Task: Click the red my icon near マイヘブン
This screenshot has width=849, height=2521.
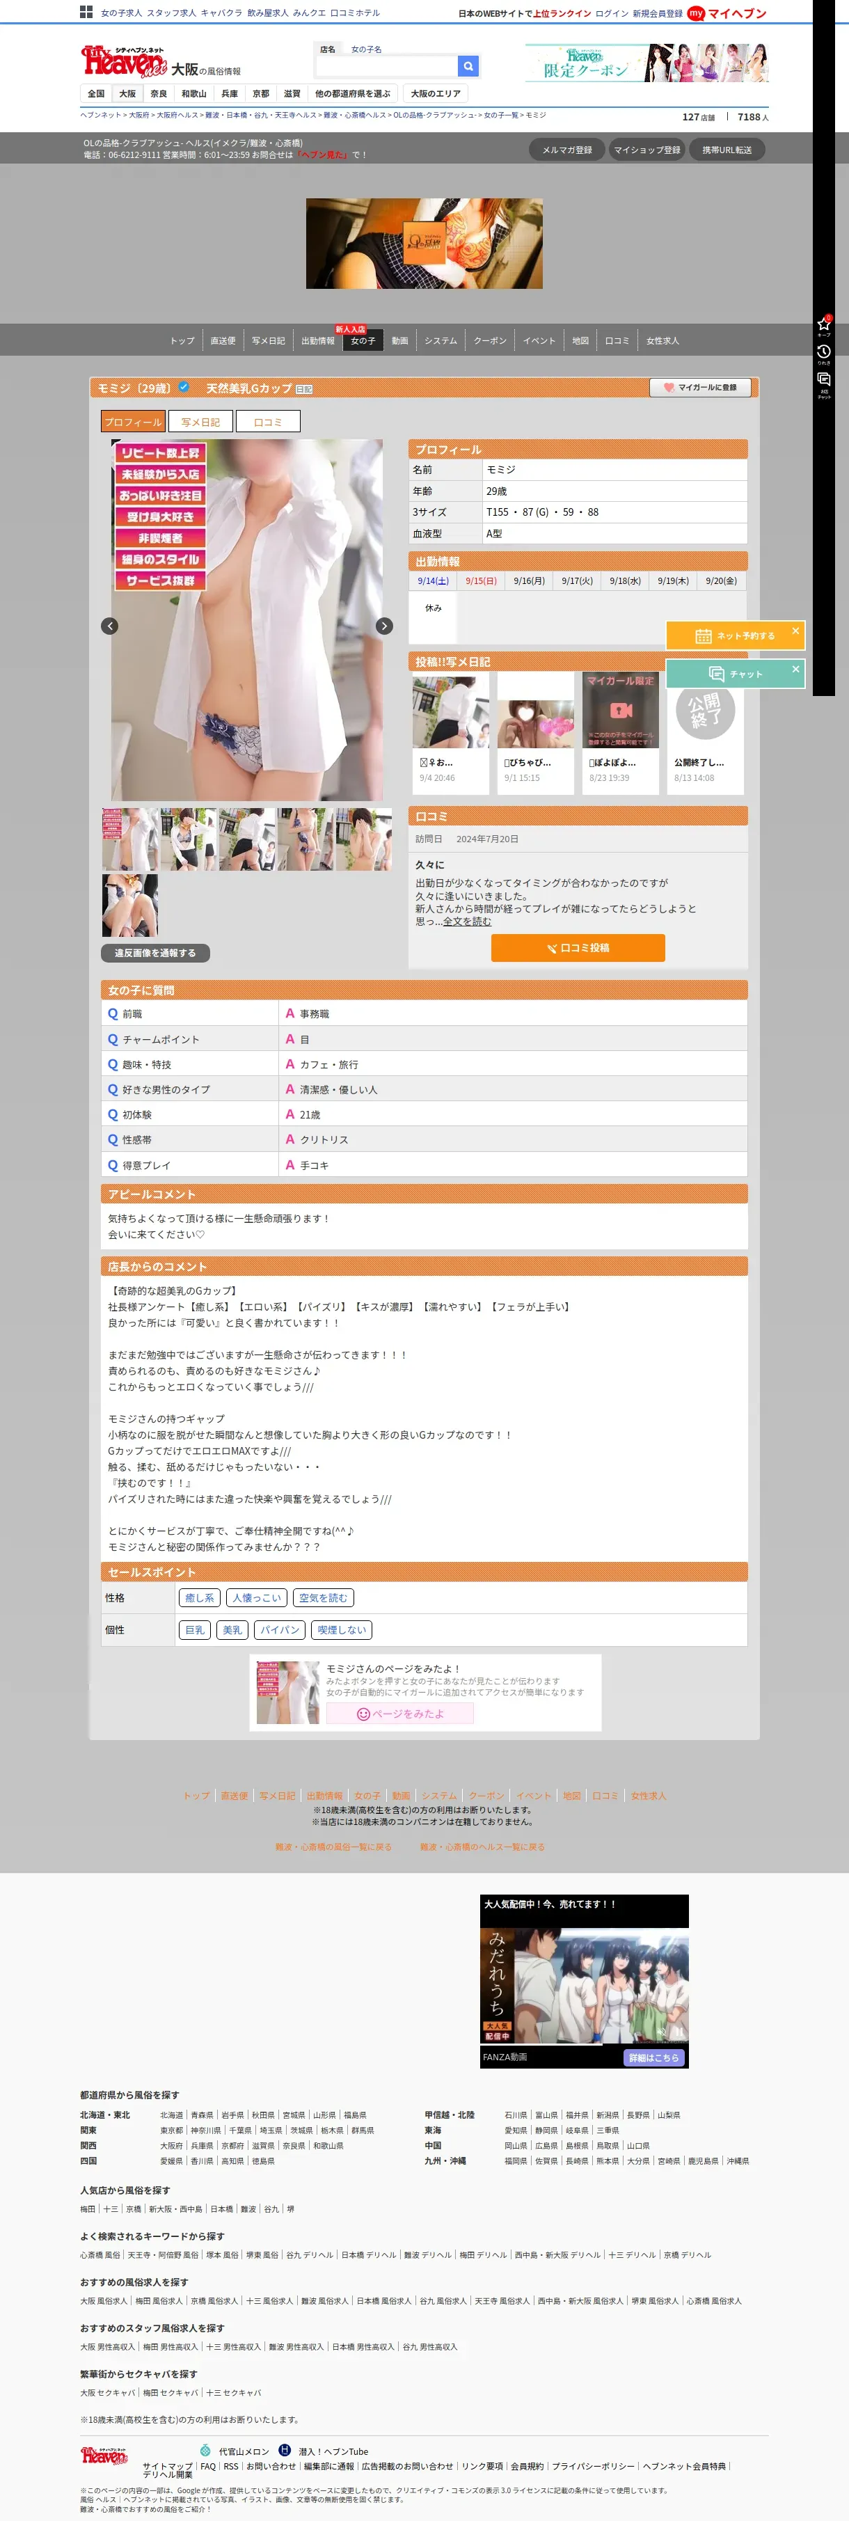Action: [695, 13]
